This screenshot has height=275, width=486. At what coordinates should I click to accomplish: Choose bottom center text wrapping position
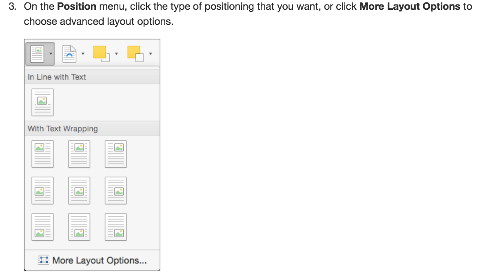tap(79, 227)
